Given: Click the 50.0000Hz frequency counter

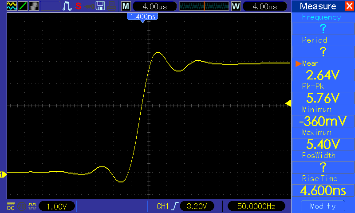Looking at the screenshot, I should click(256, 206).
